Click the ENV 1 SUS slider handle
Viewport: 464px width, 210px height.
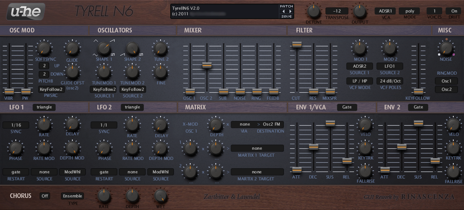[330, 123]
